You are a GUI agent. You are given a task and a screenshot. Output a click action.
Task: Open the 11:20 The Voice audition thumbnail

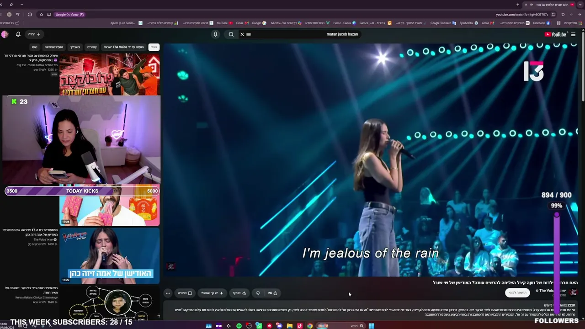point(110,255)
